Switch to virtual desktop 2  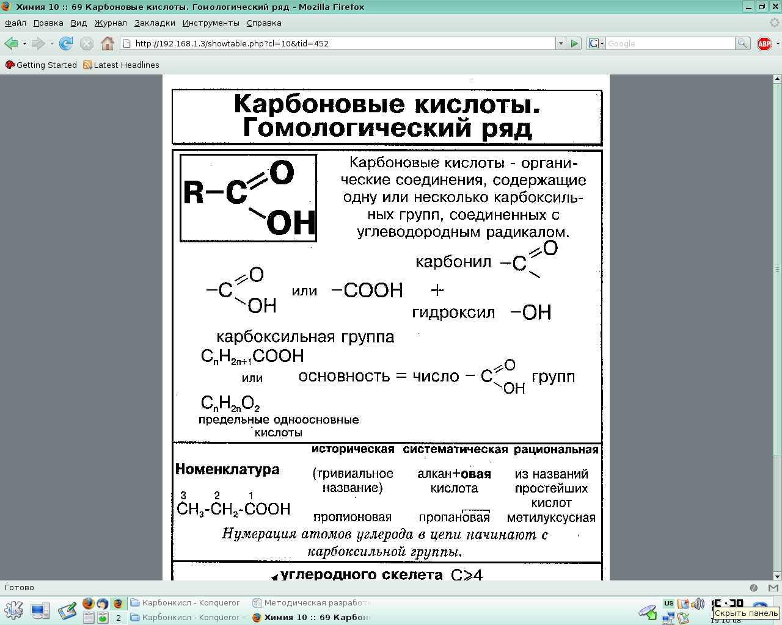pyautogui.click(x=119, y=618)
